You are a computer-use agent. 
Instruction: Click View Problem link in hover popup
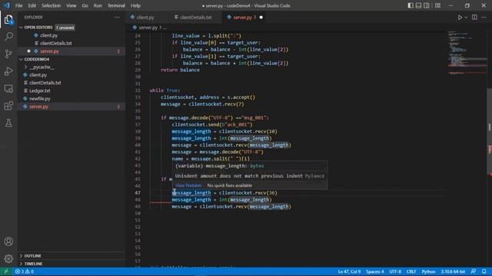188,186
